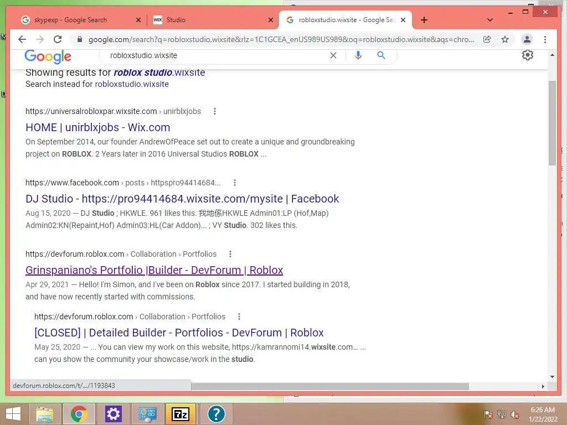This screenshot has height=425, width=567.
Task: Open File Explorer from taskbar
Action: 45,414
